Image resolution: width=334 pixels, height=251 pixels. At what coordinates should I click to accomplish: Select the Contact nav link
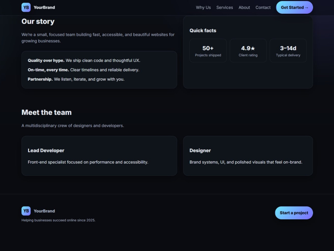263,7
